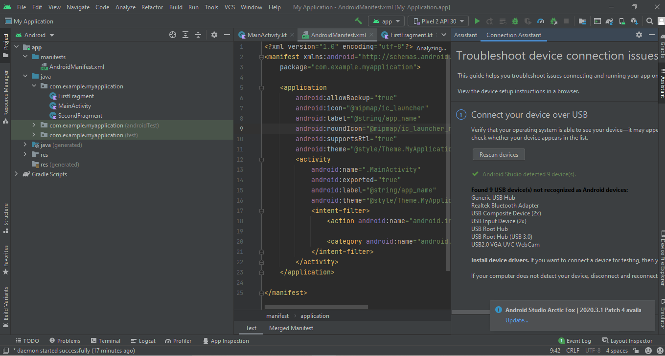Expand the res folder node
Screen dimensions: 665x356
25,155
